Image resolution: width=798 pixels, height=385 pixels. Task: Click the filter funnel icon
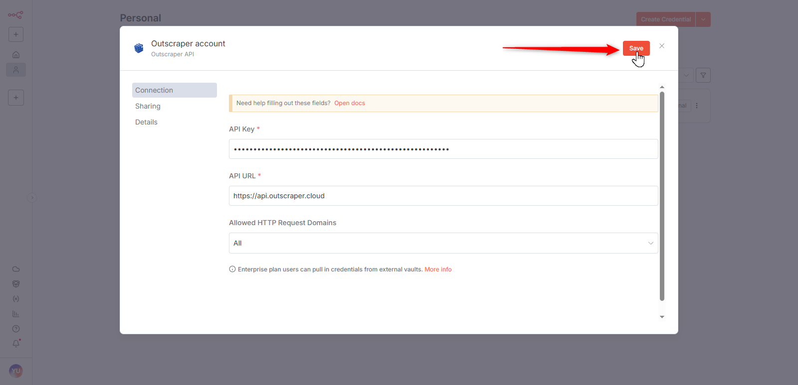tap(703, 75)
